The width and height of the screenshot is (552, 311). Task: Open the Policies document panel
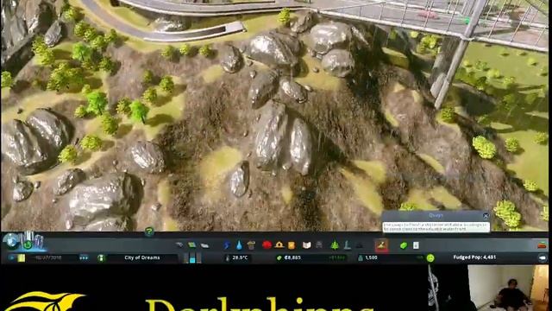(x=416, y=245)
